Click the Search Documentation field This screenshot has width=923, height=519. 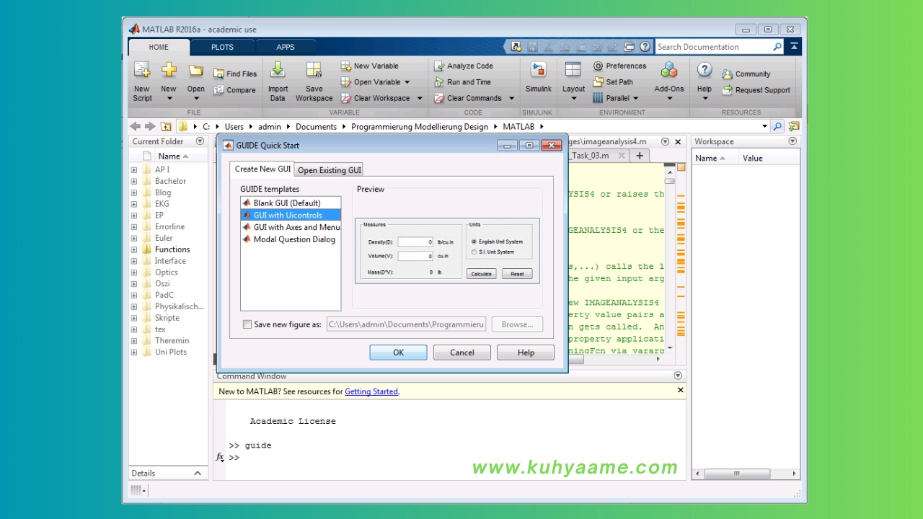tap(713, 47)
